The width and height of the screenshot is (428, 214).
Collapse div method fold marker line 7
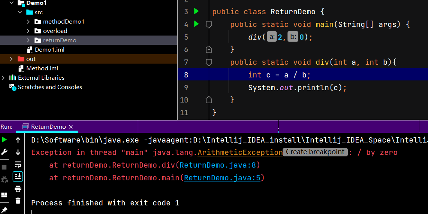point(209,62)
